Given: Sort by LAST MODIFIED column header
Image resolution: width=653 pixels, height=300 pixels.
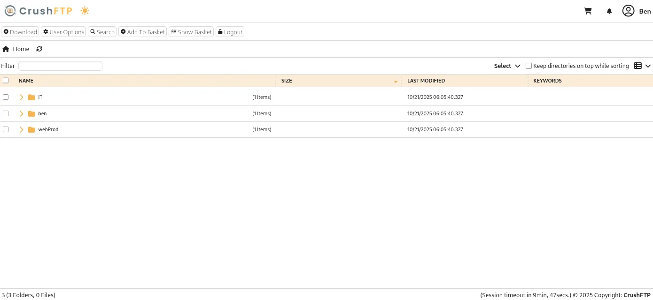Looking at the screenshot, I should (x=426, y=81).
